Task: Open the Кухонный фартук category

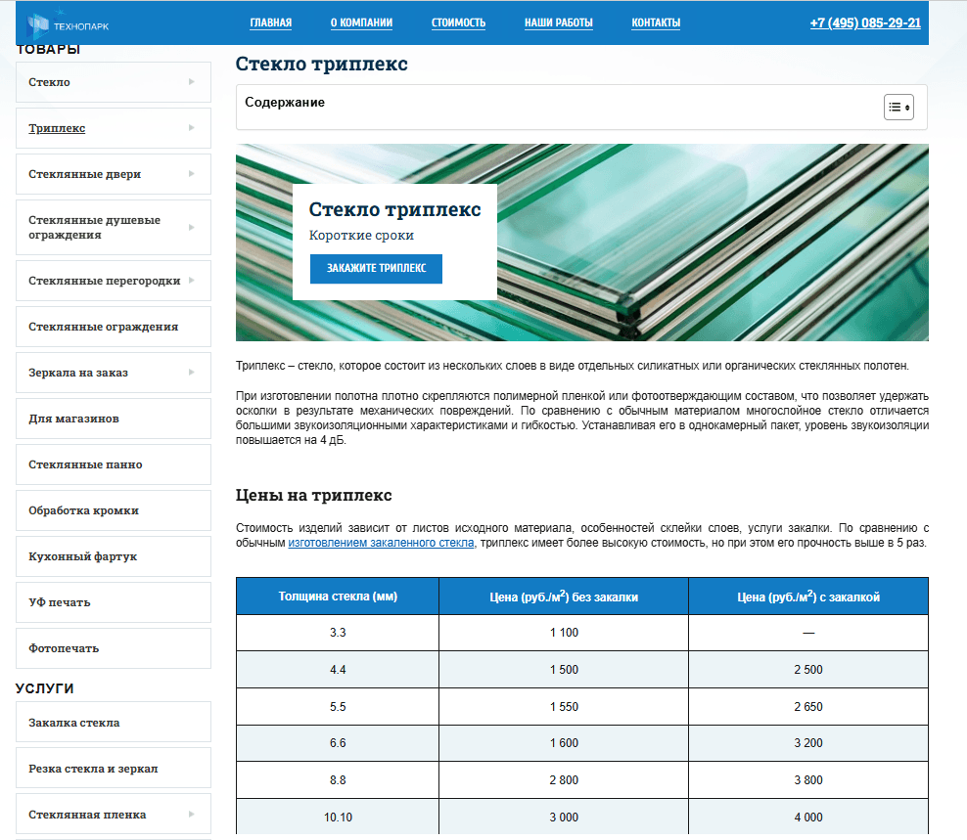Action: click(114, 556)
